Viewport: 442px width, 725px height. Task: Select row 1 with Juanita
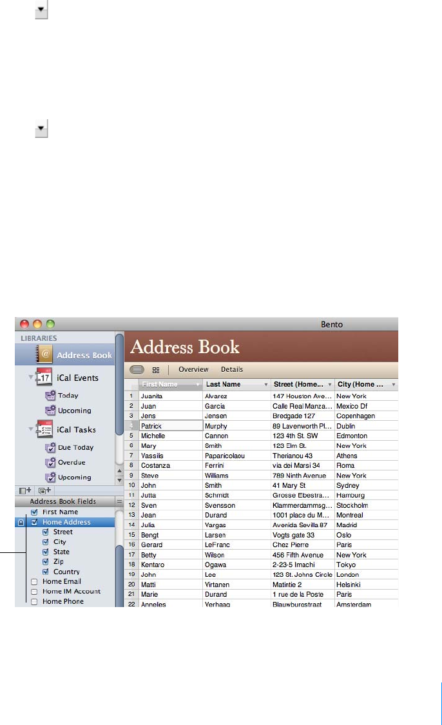coord(131,396)
